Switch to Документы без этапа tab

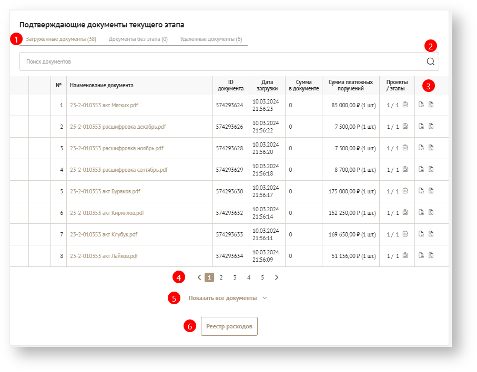[138, 39]
